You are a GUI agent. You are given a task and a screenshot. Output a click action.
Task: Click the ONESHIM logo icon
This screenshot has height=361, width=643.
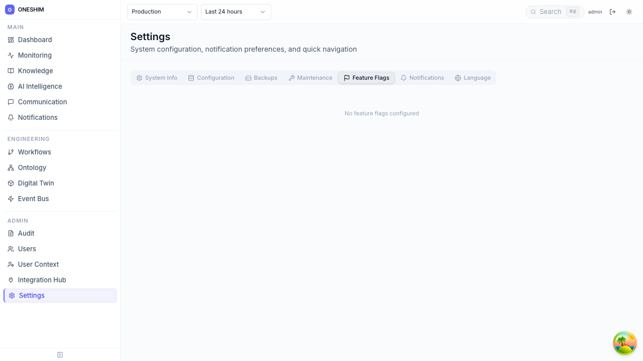[x=10, y=10]
